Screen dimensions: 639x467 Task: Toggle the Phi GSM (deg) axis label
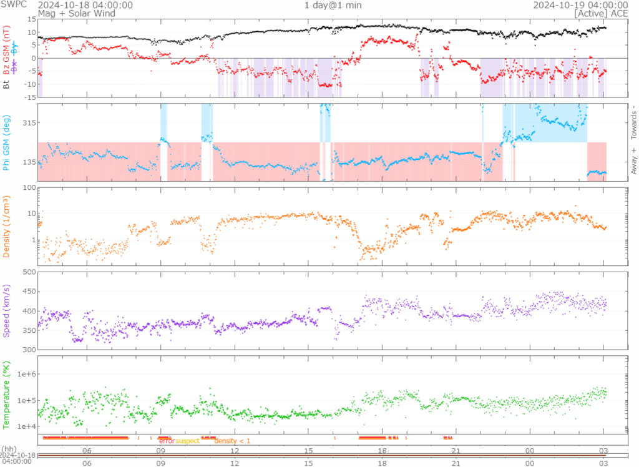tap(6, 142)
